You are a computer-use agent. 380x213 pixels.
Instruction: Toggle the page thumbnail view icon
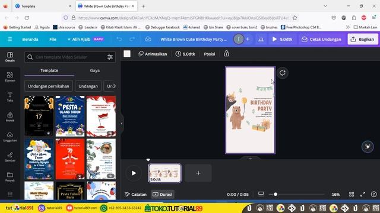(261, 194)
